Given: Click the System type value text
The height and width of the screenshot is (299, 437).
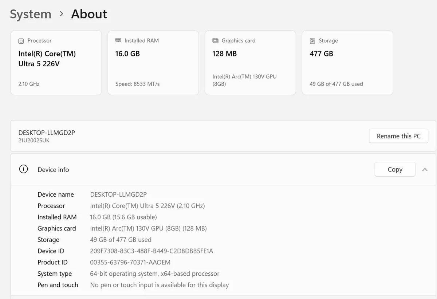Looking at the screenshot, I should 155,274.
